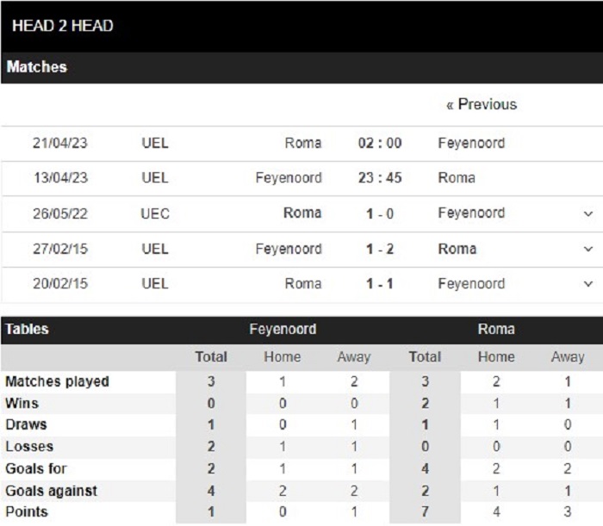
Task: Click Roma team name in 26/05/22 row
Action: click(302, 213)
